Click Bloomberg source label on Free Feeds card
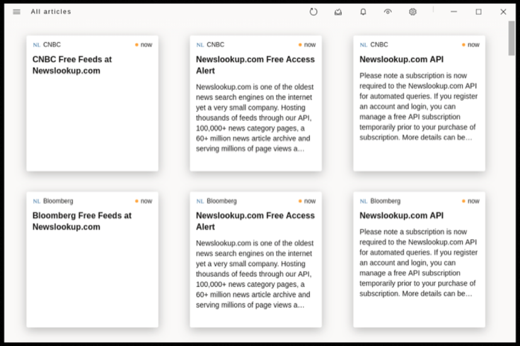Screen dimensions: 520x346 click(58, 201)
